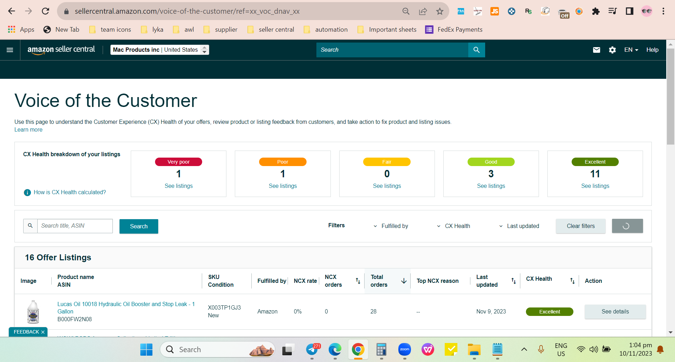Show hidden system tray icons chevron
Viewport: 675px width, 362px height.
524,350
